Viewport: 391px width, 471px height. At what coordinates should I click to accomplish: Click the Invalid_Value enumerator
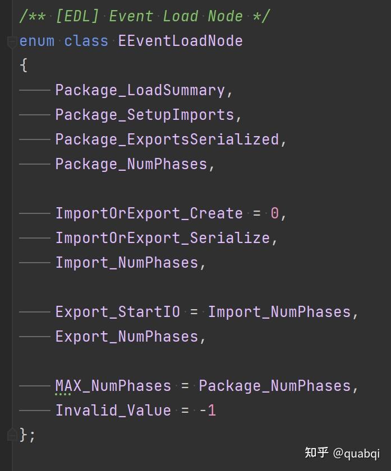tap(113, 411)
